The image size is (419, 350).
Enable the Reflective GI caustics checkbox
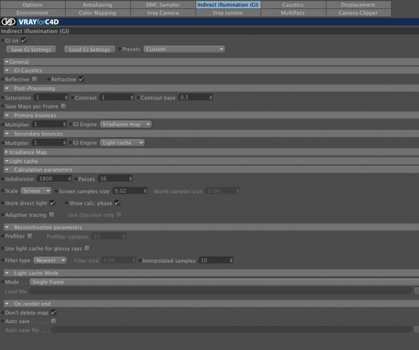[35, 79]
